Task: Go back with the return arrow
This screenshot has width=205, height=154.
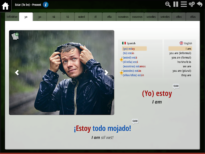Action: coord(200,4)
